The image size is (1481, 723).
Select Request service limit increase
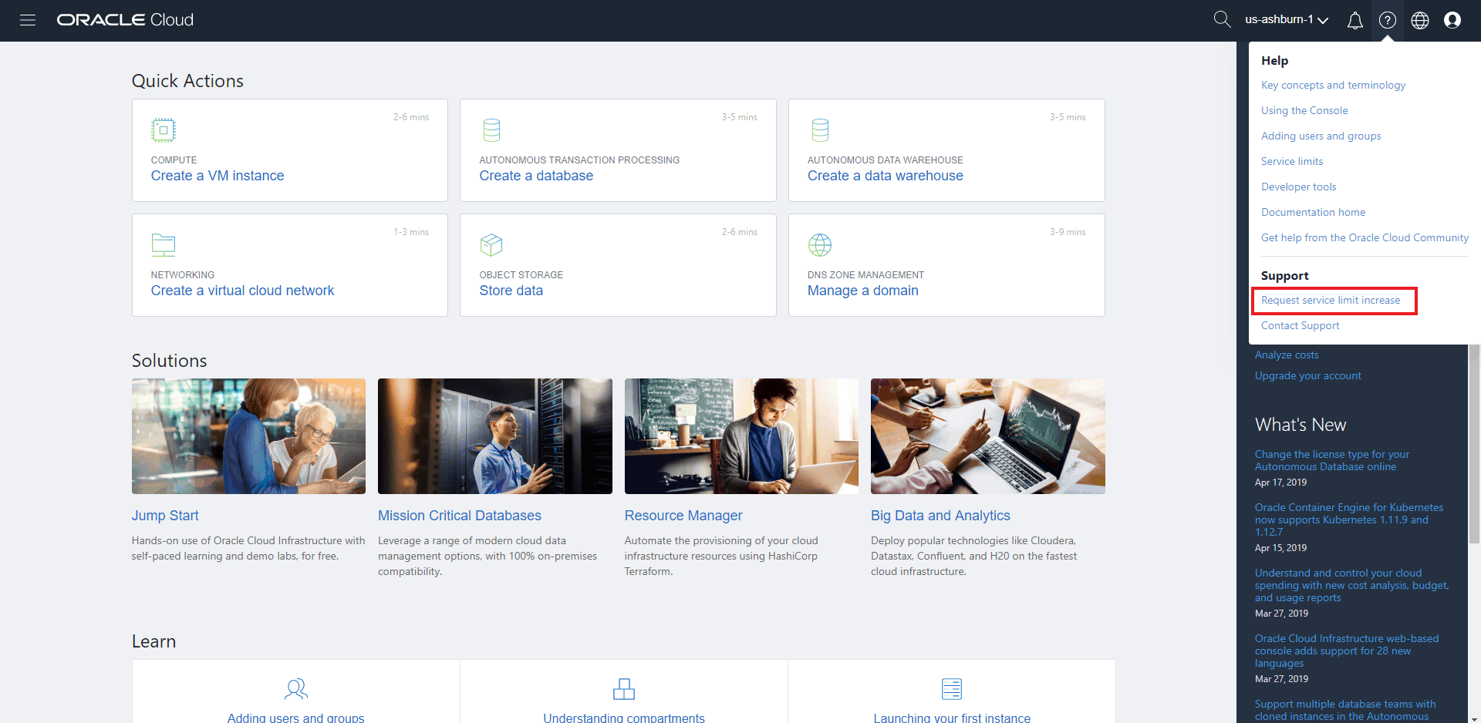[1331, 300]
